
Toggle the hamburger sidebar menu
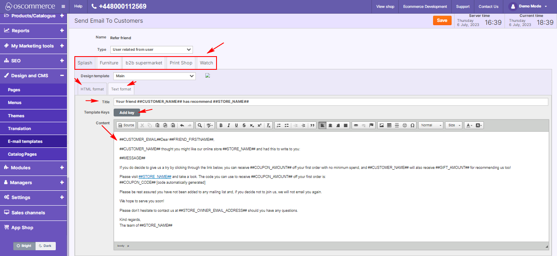tap(63, 7)
